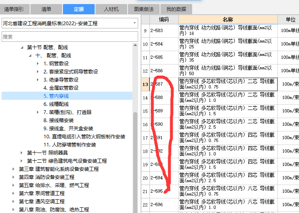Select 4. 金属软管敷设 in the tree
This screenshot has height=213, width=299.
(61, 88)
